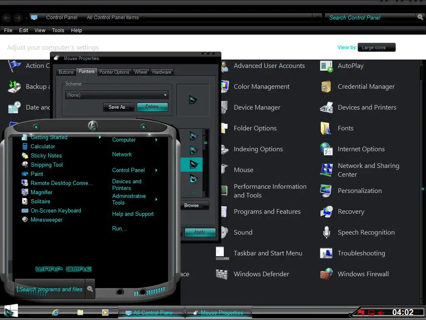Image resolution: width=426 pixels, height=320 pixels.
Task: Launch Magnifier from Start menu
Action: pos(41,192)
